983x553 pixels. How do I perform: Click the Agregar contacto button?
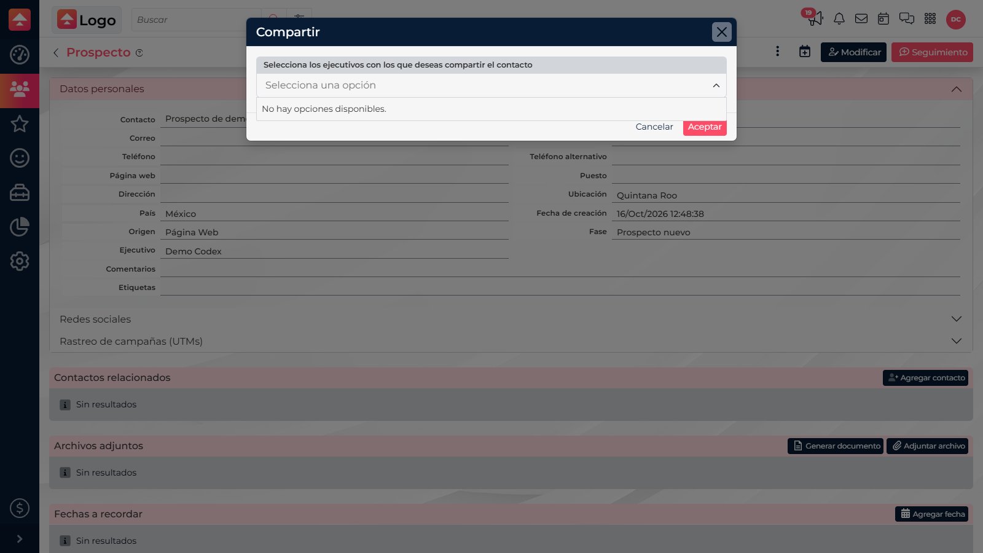pos(926,378)
